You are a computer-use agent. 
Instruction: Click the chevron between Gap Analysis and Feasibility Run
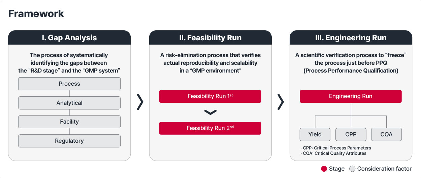(140, 102)
